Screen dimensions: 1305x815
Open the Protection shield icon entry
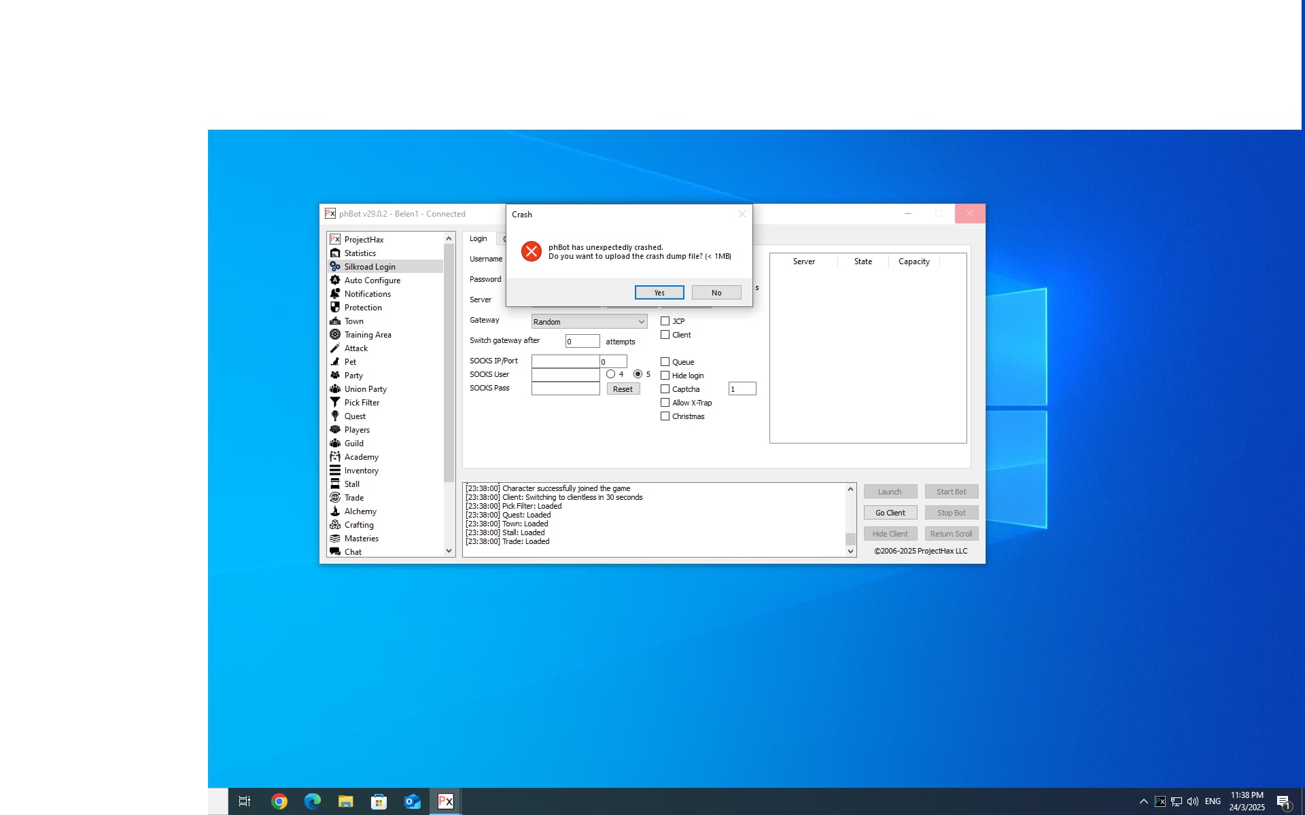[x=335, y=308]
